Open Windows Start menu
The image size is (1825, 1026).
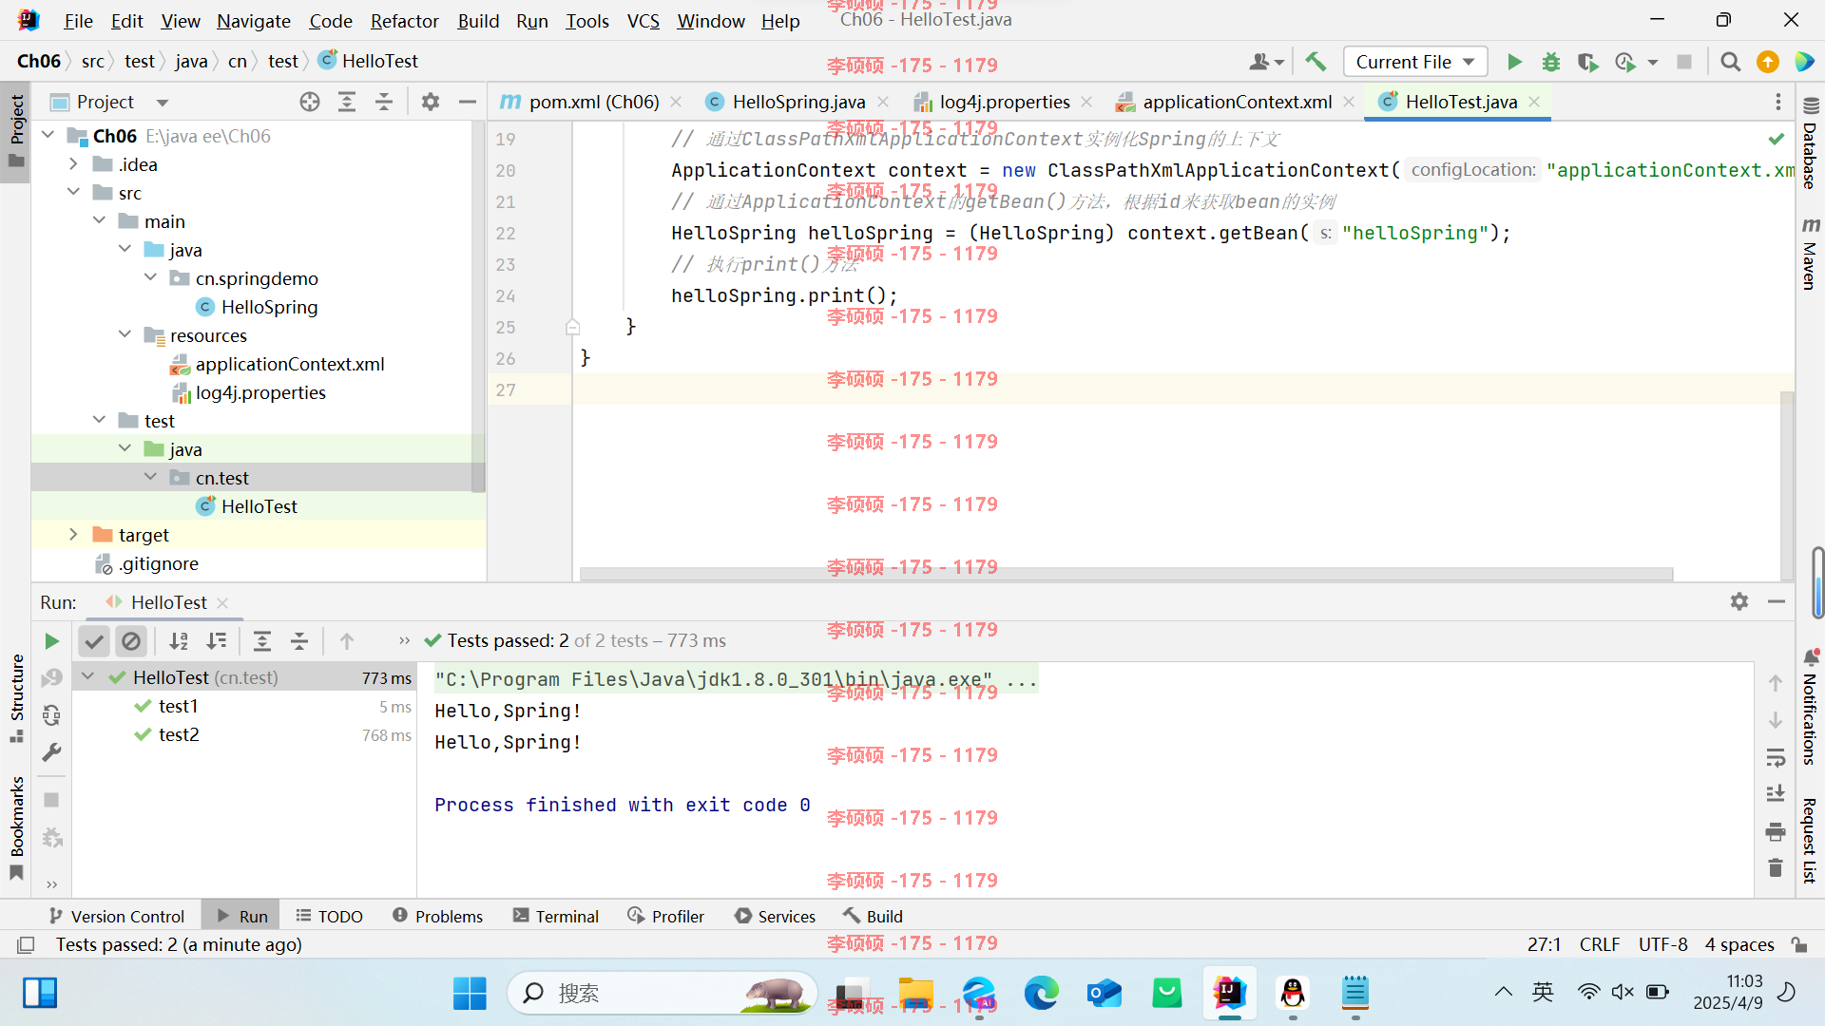[470, 994]
